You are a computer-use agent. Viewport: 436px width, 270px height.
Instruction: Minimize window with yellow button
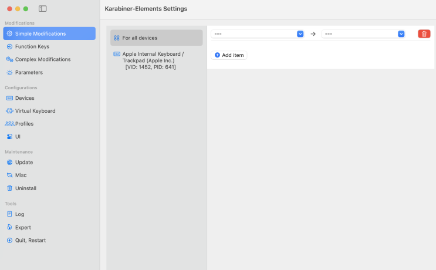click(18, 9)
